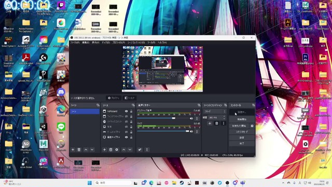Image resolution: width=332 pixels, height=187 pixels.
Task: Remove scene transition with trash icon
Action: [x=217, y=124]
